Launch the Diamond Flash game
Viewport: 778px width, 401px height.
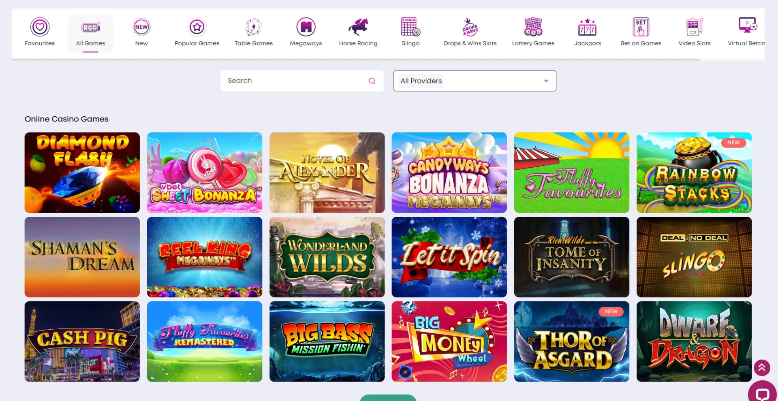(82, 173)
